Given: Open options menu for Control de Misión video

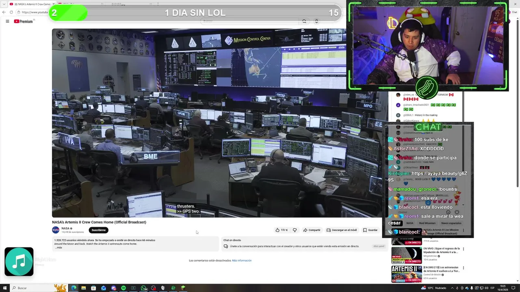Looking at the screenshot, I should pyautogui.click(x=463, y=268).
